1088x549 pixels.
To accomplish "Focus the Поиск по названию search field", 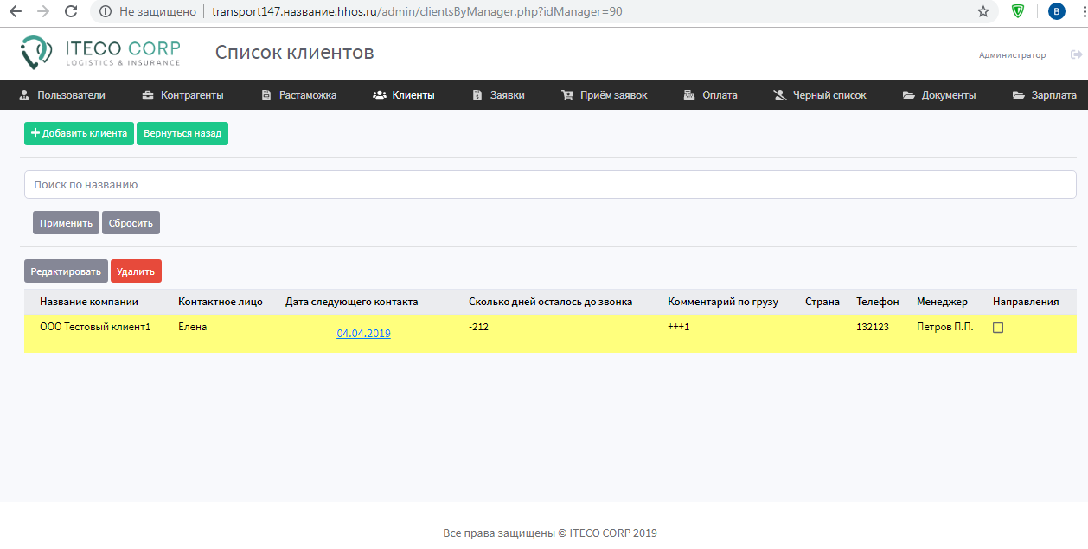I will point(550,184).
